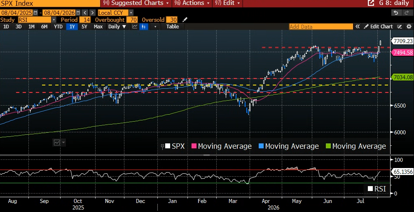
Task: Expand the Suggested Charts menu
Action: click(136, 3)
